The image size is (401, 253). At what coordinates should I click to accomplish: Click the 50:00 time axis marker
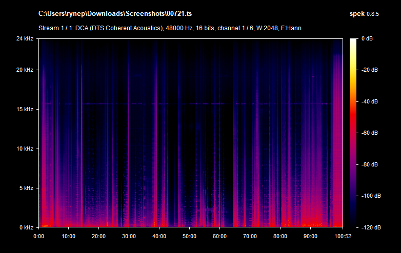pos(189,236)
